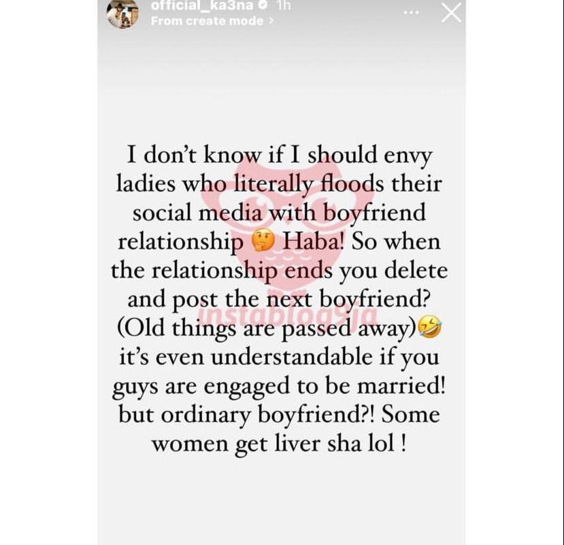
Task: Expand the chevron after From create mode
Action: [x=271, y=21]
